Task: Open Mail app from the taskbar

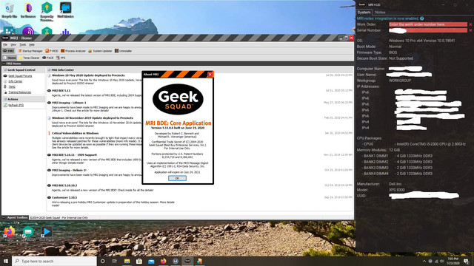Action: click(x=151, y=261)
